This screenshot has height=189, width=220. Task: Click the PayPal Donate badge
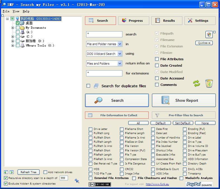pyautogui.click(x=199, y=184)
